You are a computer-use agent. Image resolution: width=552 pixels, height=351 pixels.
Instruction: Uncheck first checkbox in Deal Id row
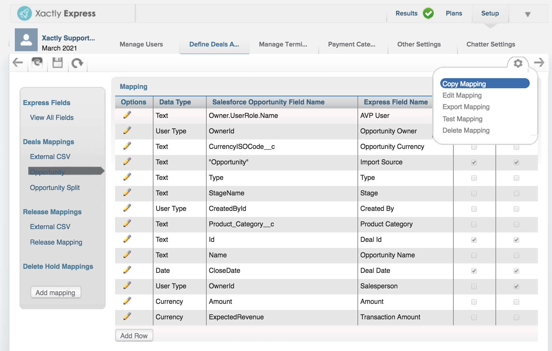click(x=474, y=240)
